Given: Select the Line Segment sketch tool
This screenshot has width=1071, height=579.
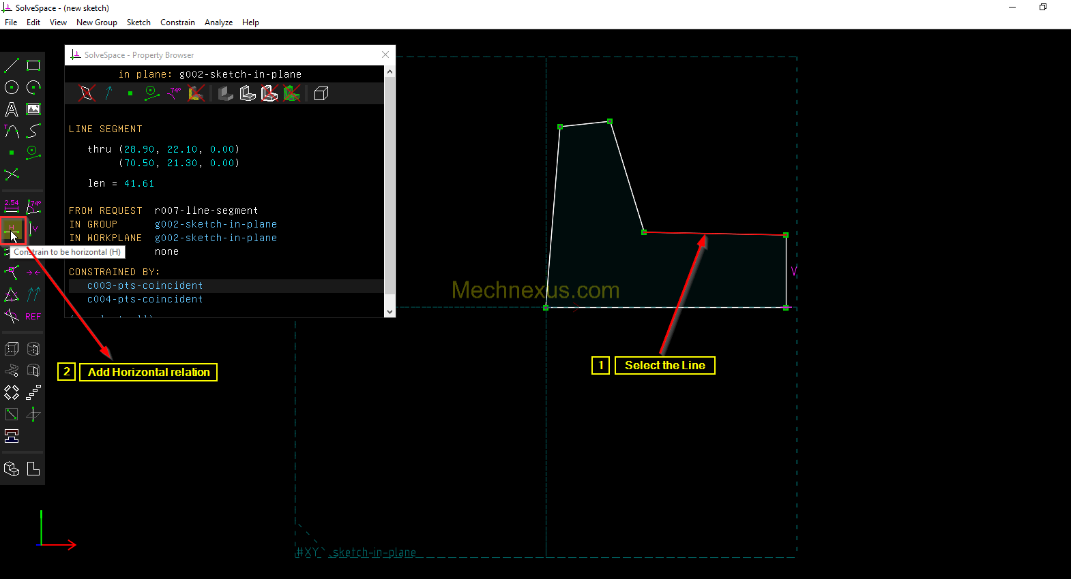Looking at the screenshot, I should 12,65.
